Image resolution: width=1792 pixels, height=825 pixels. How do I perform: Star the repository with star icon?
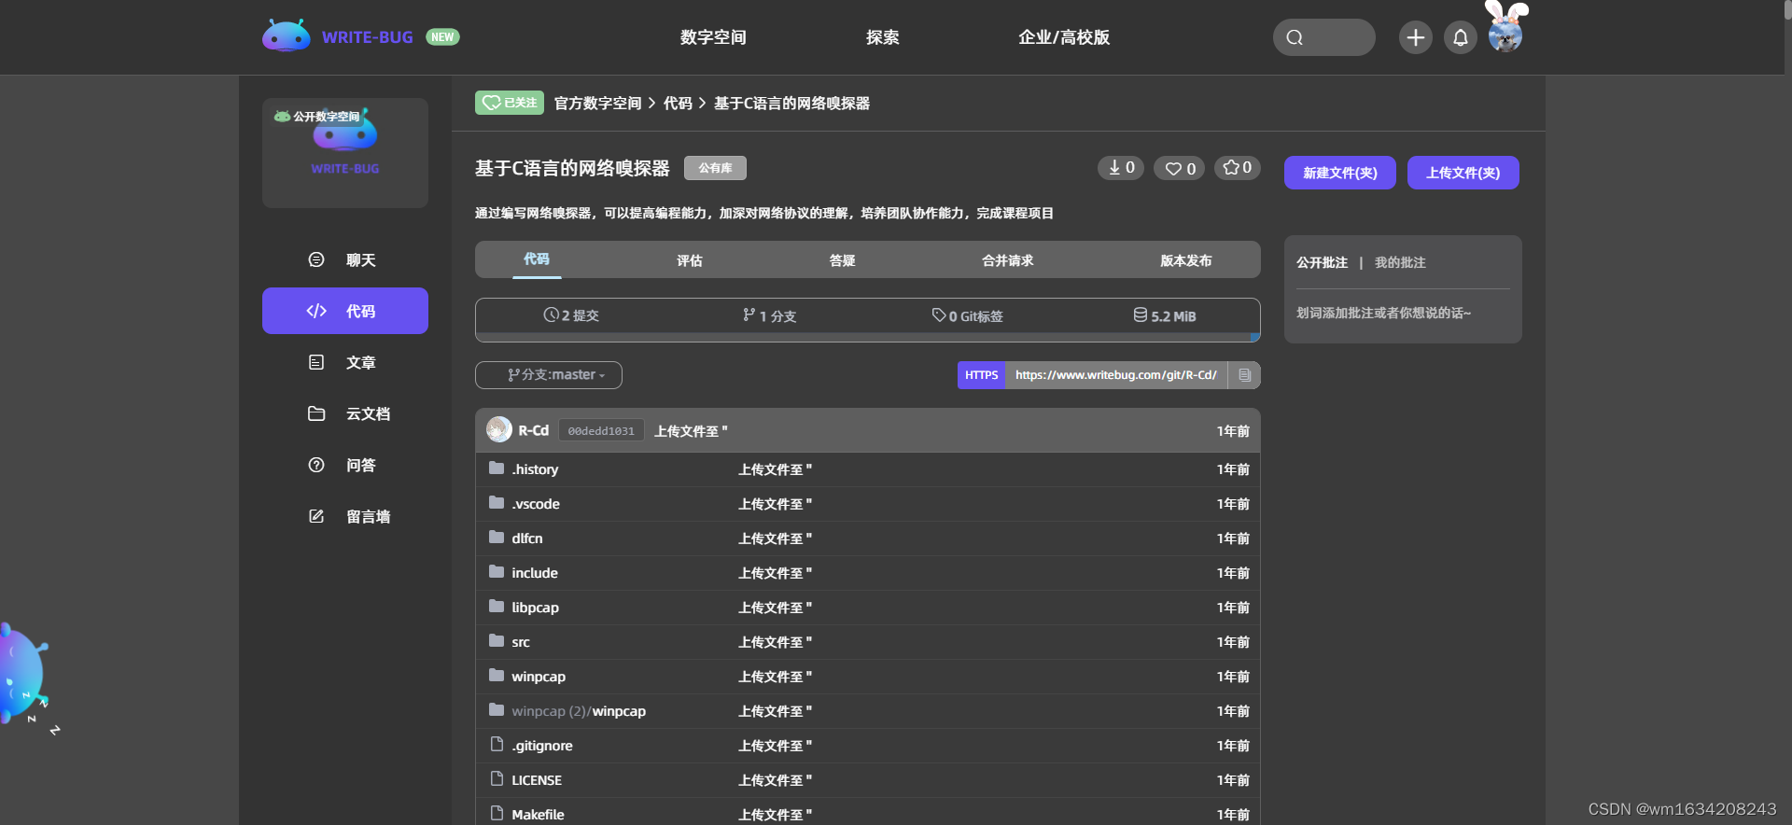1238,168
